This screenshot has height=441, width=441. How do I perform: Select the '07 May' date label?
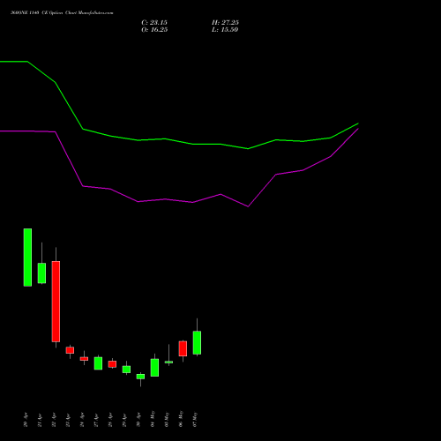click(195, 419)
